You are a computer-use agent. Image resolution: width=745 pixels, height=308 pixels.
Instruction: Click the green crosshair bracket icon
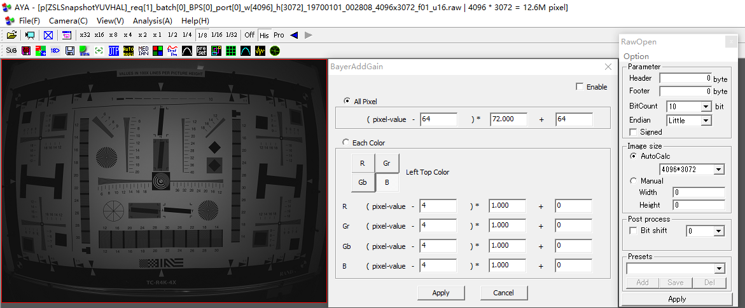[99, 50]
